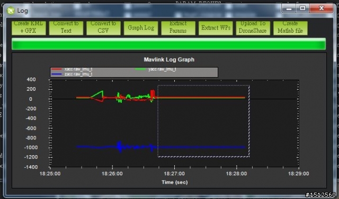The height and width of the screenshot is (199, 339).
Task: Click the xacc raw_imu_t legend entry
Action: click(x=72, y=69)
